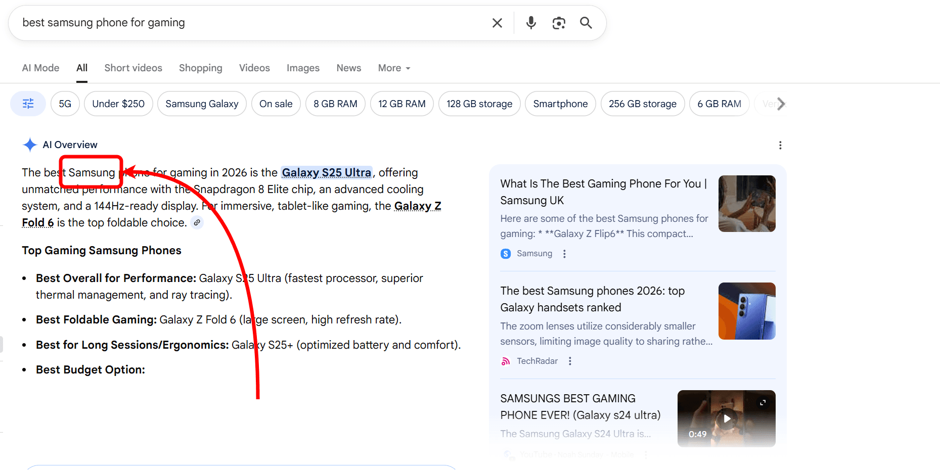
Task: Open the More tab dropdown
Action: (393, 68)
